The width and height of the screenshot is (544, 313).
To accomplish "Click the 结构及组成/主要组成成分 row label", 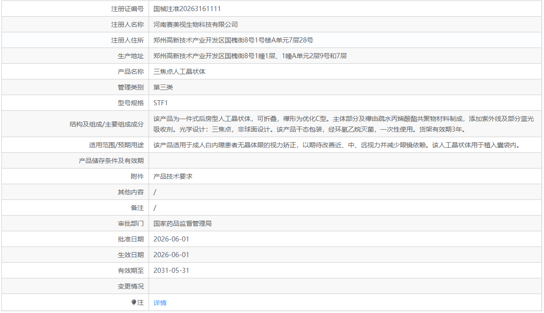I will [106, 124].
